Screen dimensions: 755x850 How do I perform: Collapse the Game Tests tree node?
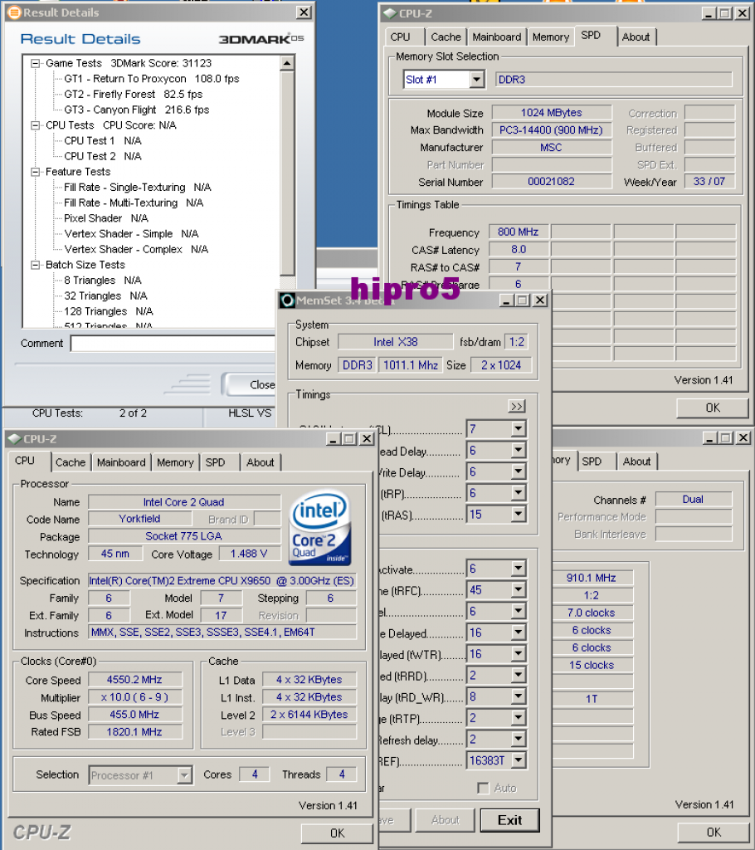(x=35, y=63)
